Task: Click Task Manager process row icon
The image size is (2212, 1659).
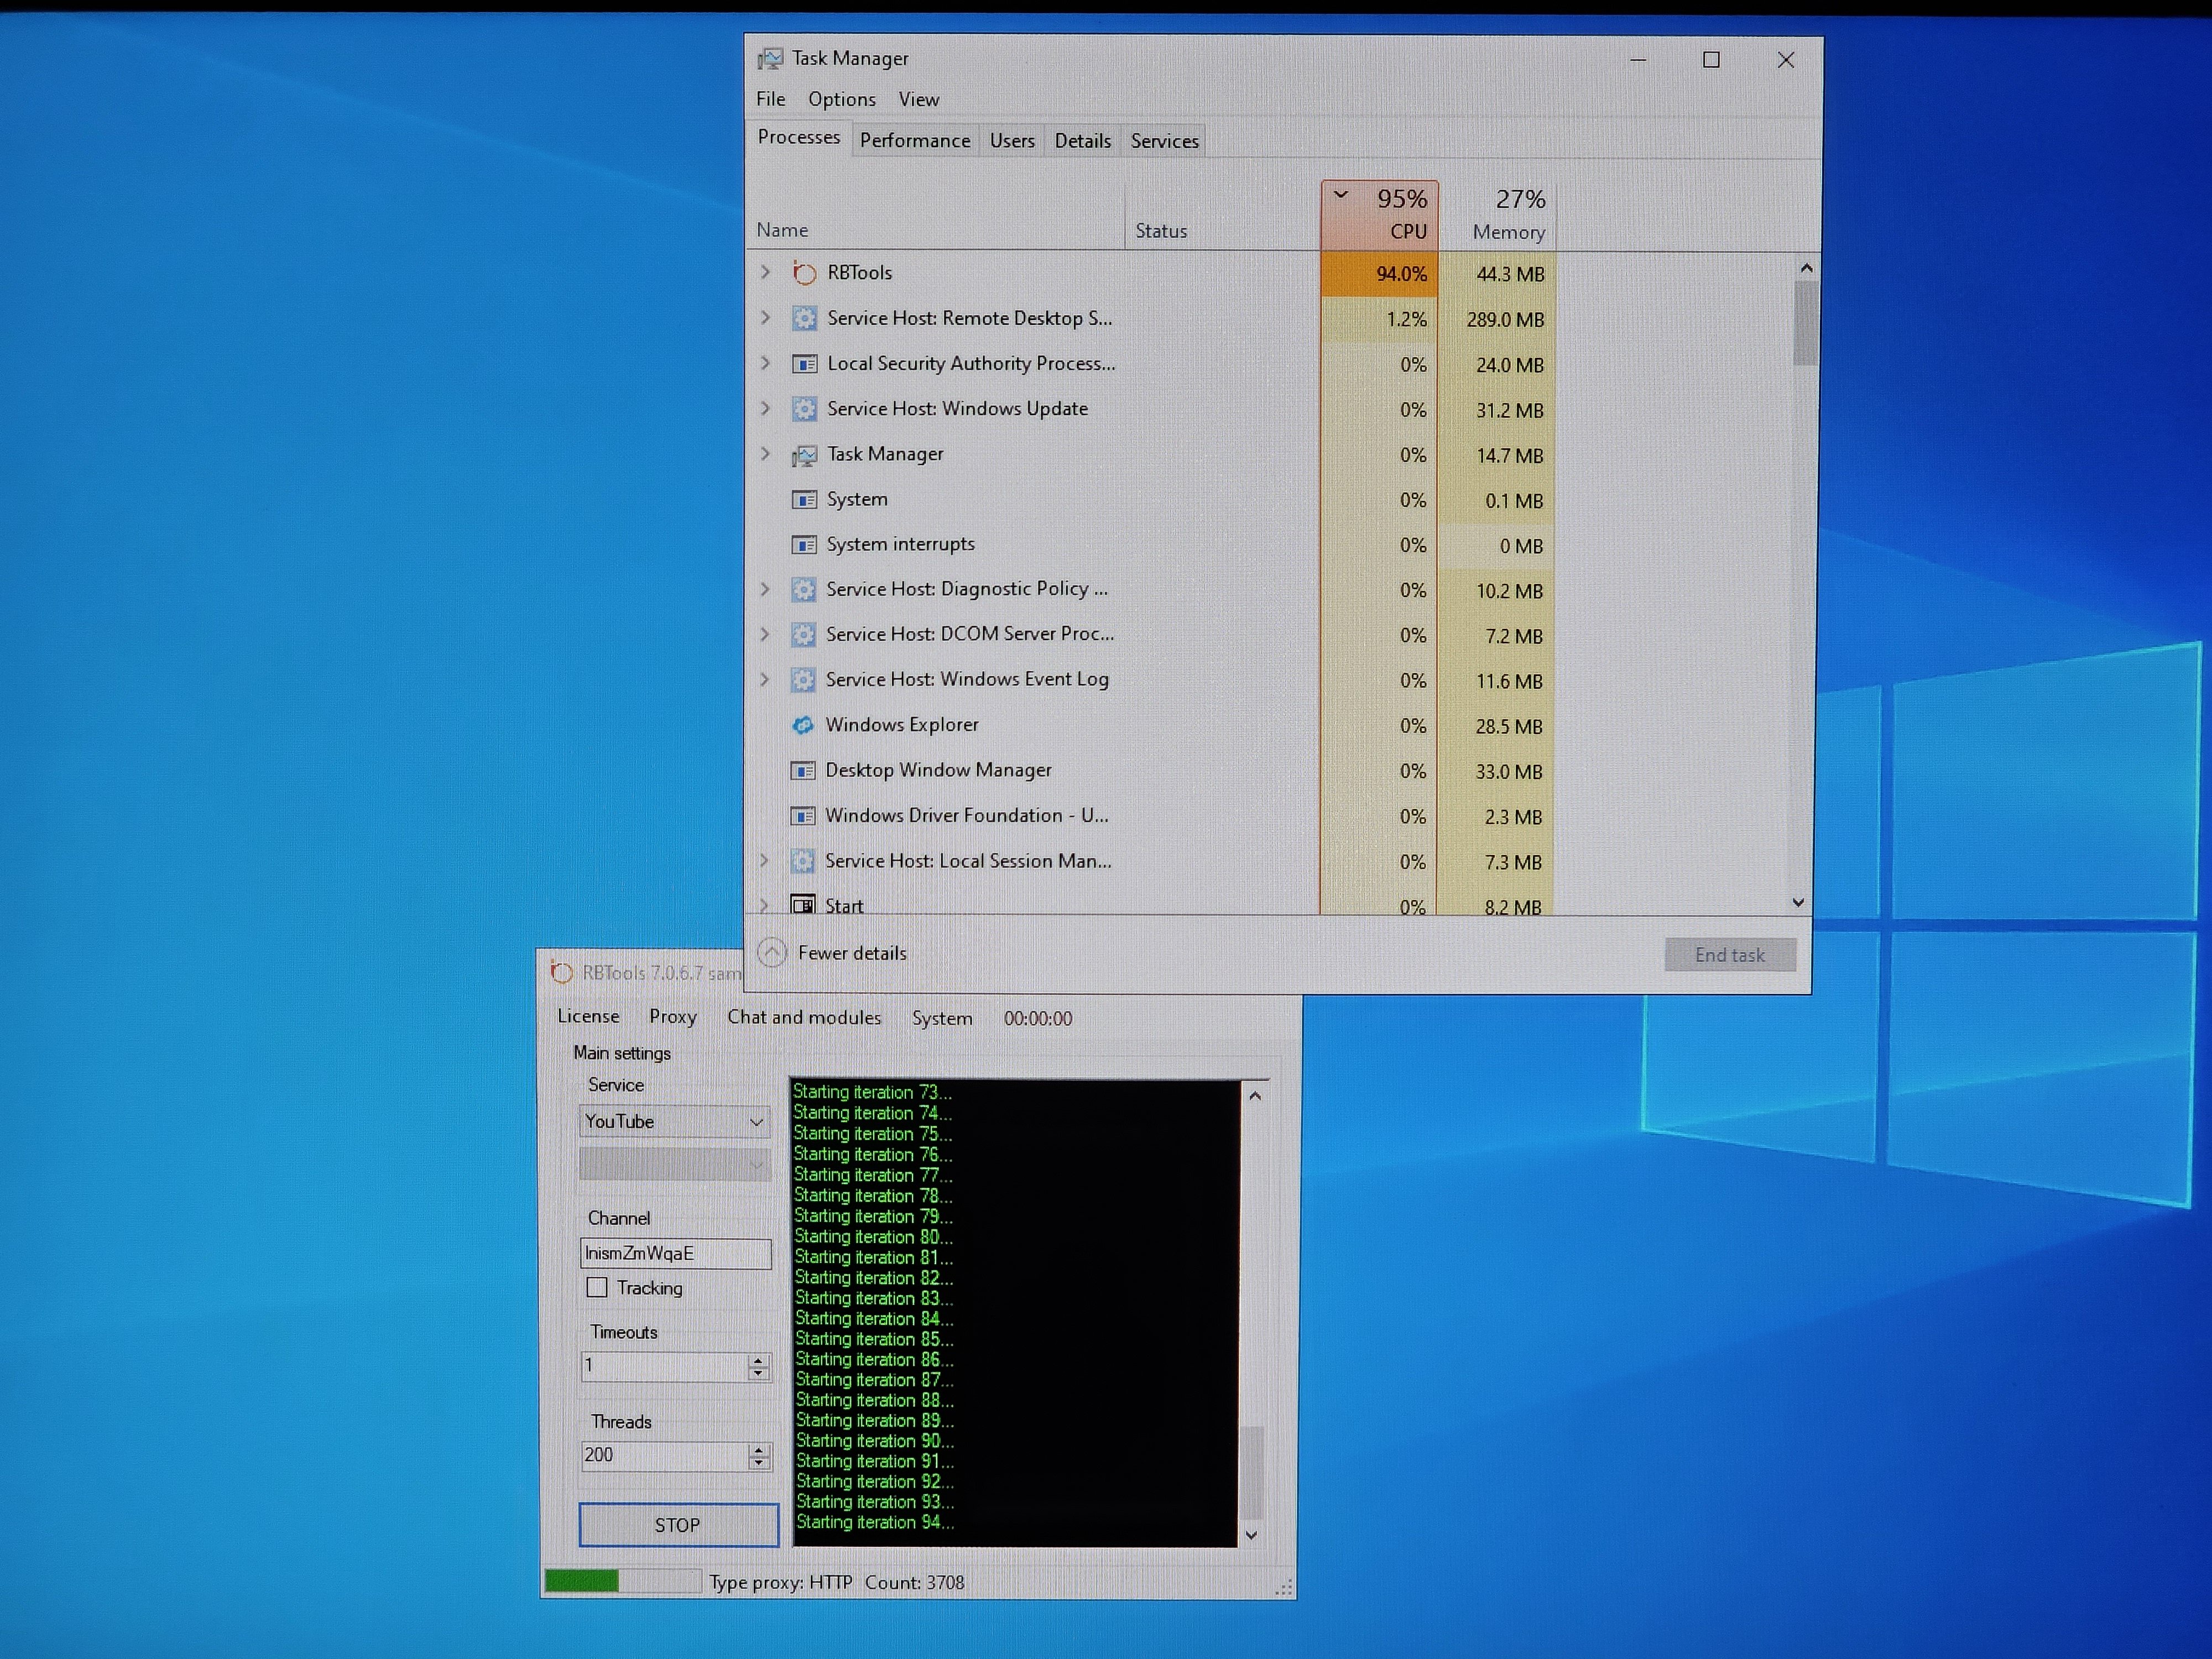Action: pyautogui.click(x=804, y=455)
